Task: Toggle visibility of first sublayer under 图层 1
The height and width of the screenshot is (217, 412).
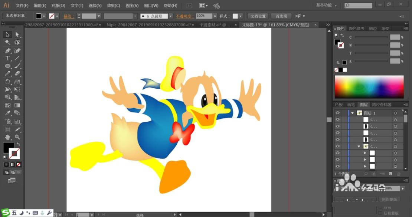Action: 338,119
